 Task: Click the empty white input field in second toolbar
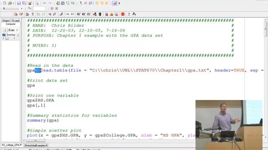pos(39,8)
